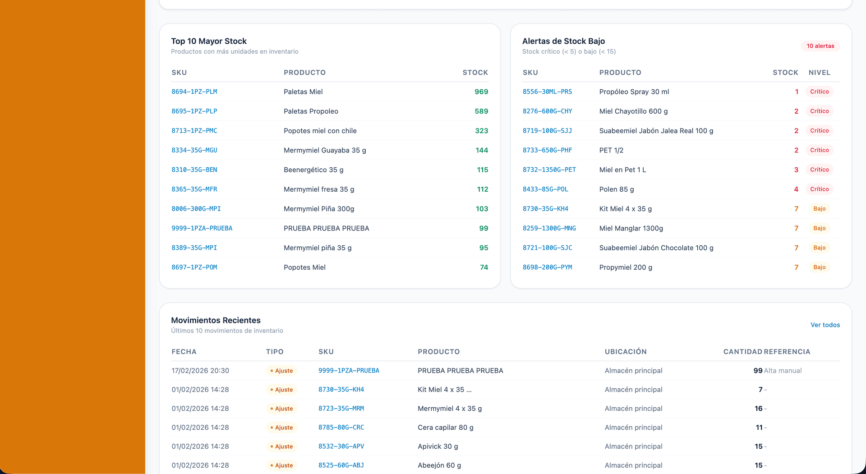Click Crítico badge for Propóleo Spray
Viewport: 866px width, 474px height.
(x=819, y=92)
